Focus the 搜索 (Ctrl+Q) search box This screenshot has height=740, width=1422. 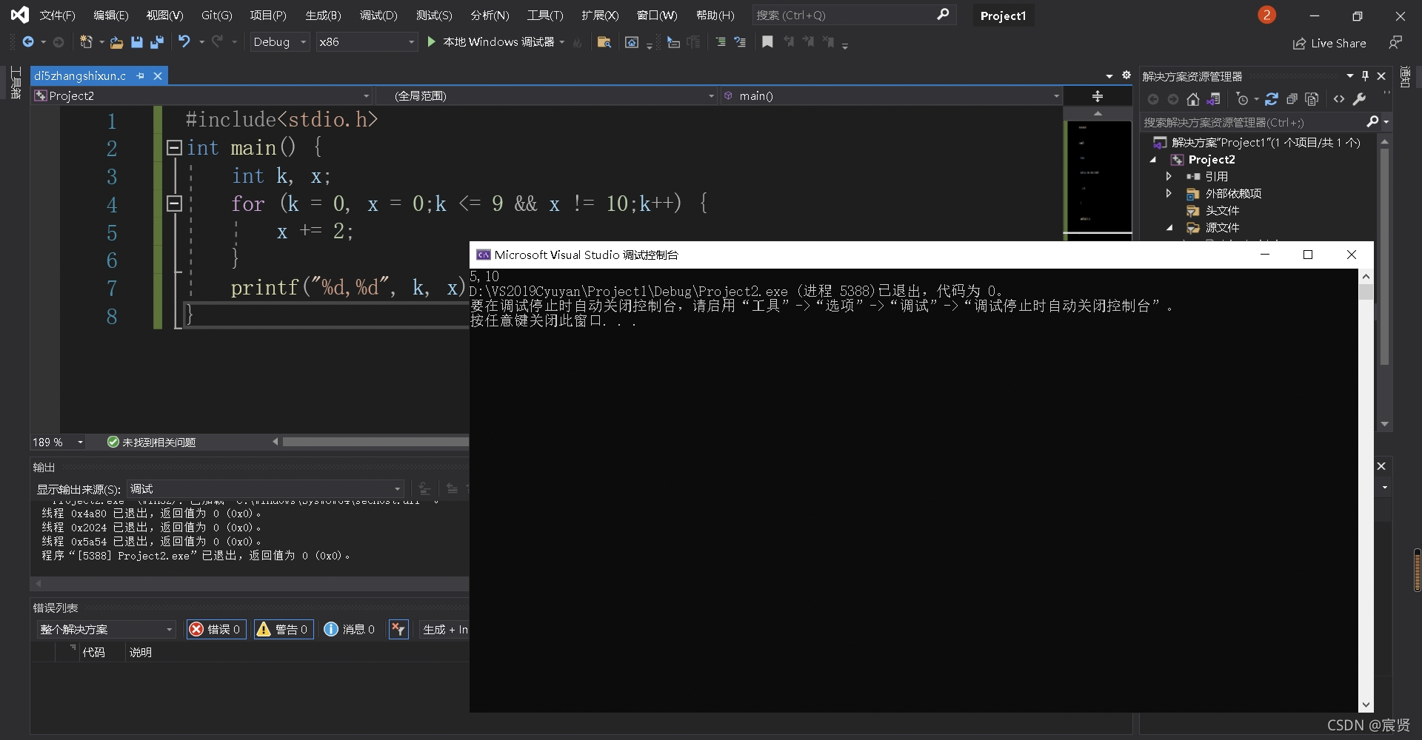click(853, 15)
